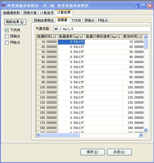
Task: Click empty 泄漏口挥发速率 cell in row 40.000000
Action: (x=104, y=57)
